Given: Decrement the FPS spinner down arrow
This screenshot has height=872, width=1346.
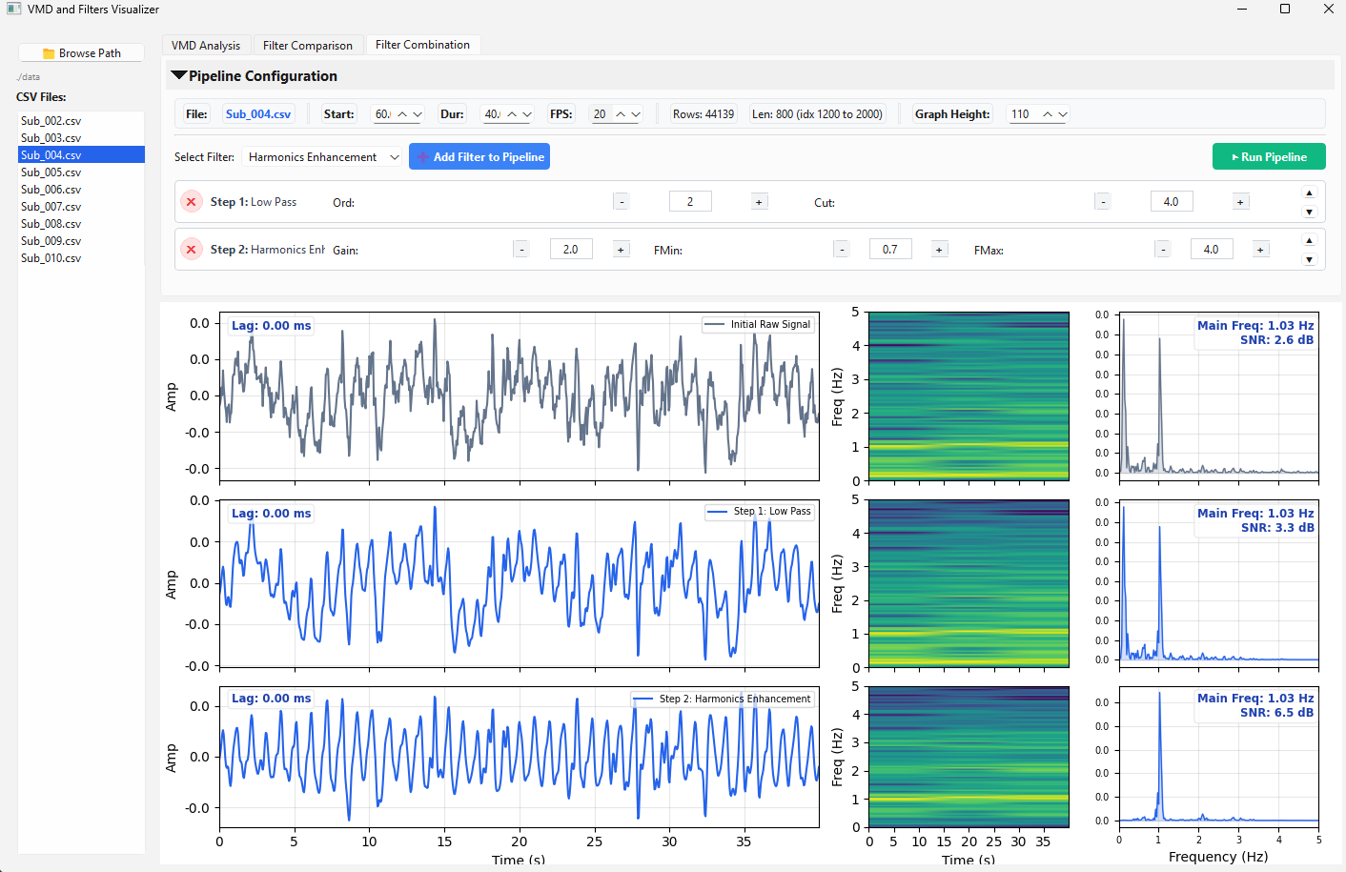Looking at the screenshot, I should [x=636, y=114].
